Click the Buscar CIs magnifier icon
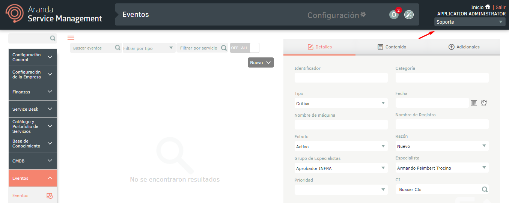This screenshot has height=203, width=509. (x=485, y=189)
